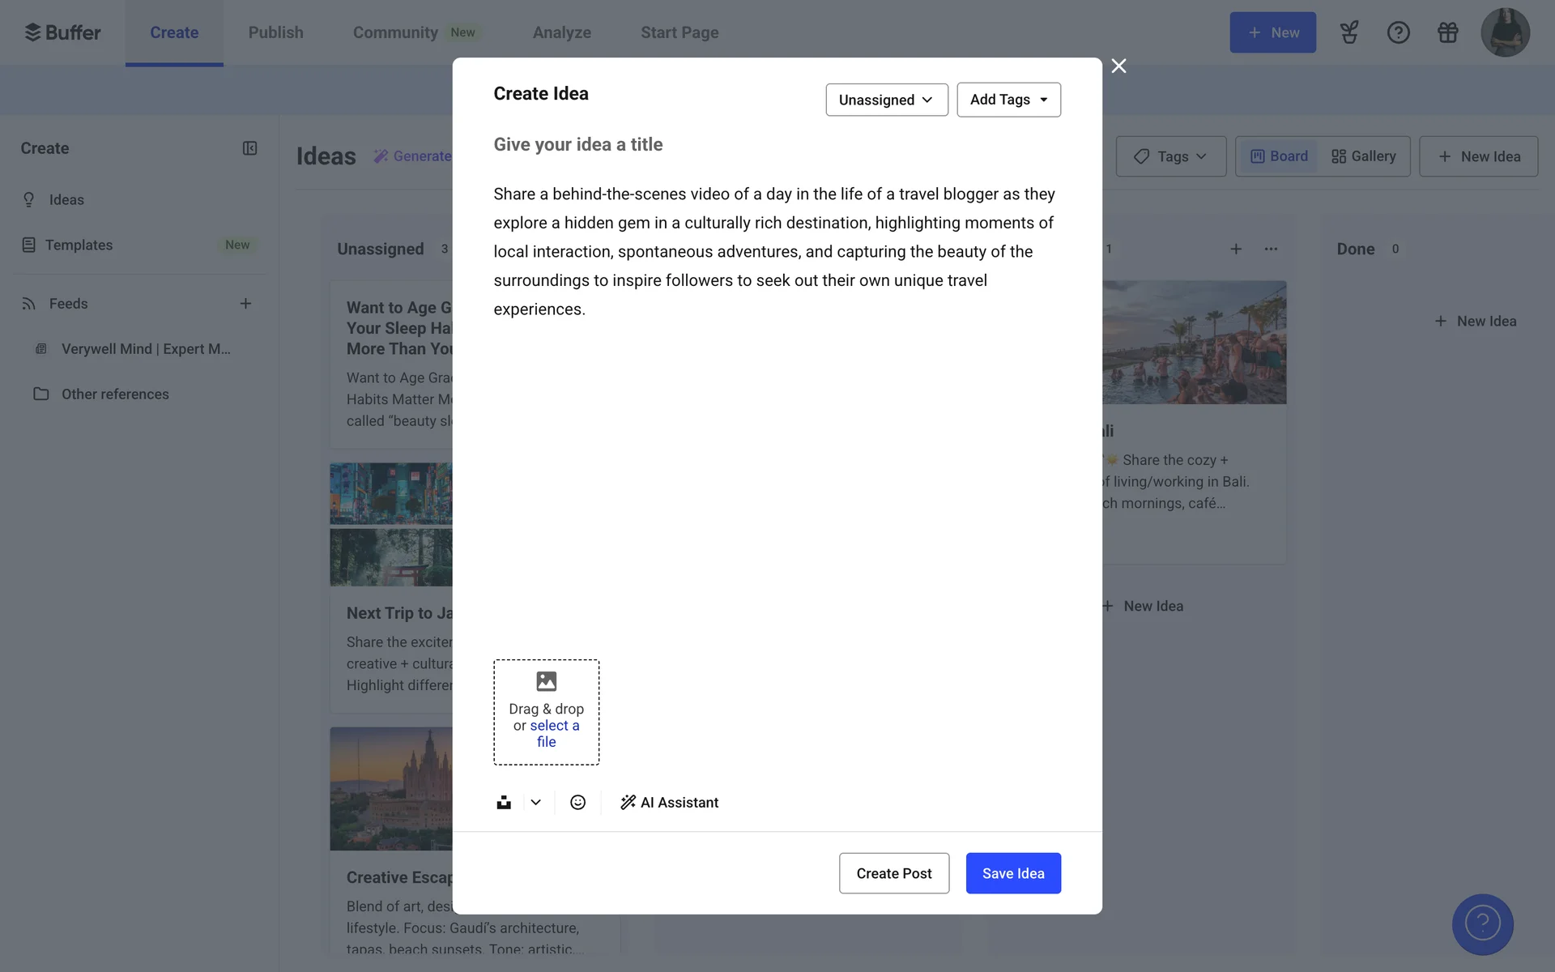This screenshot has height=972, width=1555.
Task: Open the gift box icon
Action: pyautogui.click(x=1447, y=32)
